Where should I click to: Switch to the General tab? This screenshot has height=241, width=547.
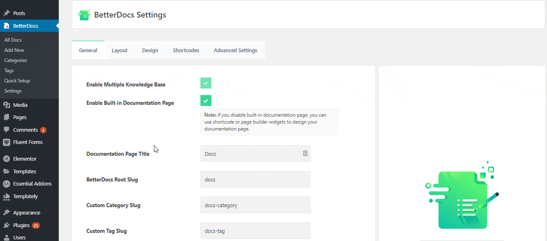tap(88, 50)
